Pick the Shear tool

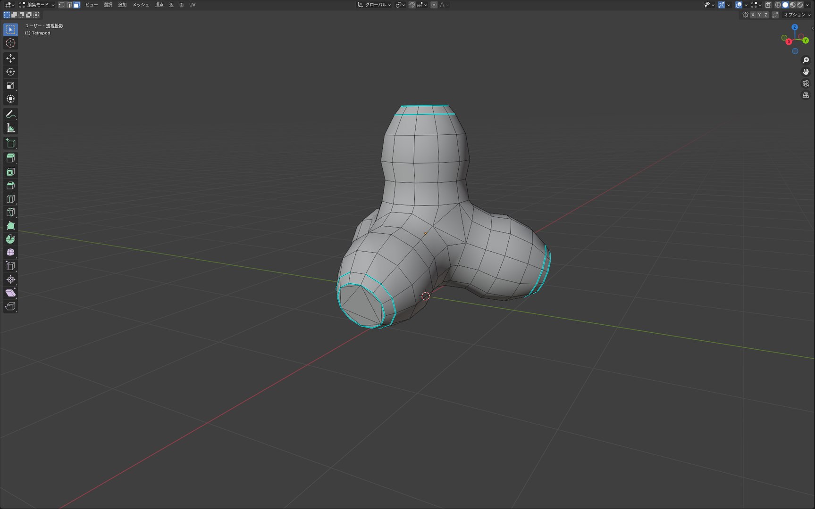click(x=10, y=293)
